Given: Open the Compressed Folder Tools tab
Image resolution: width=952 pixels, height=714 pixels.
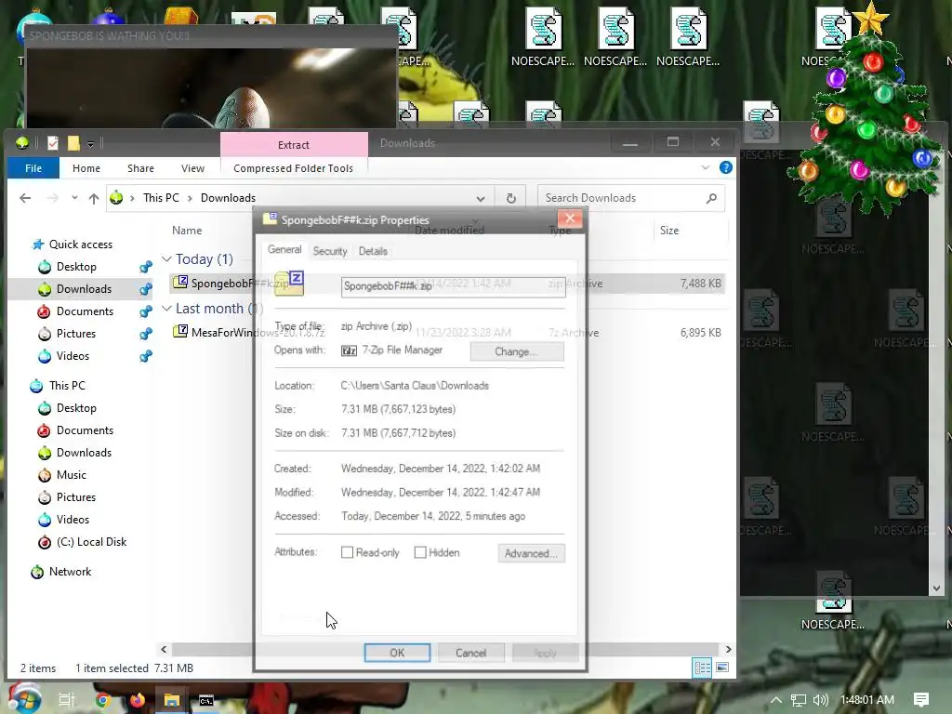Looking at the screenshot, I should (x=293, y=168).
